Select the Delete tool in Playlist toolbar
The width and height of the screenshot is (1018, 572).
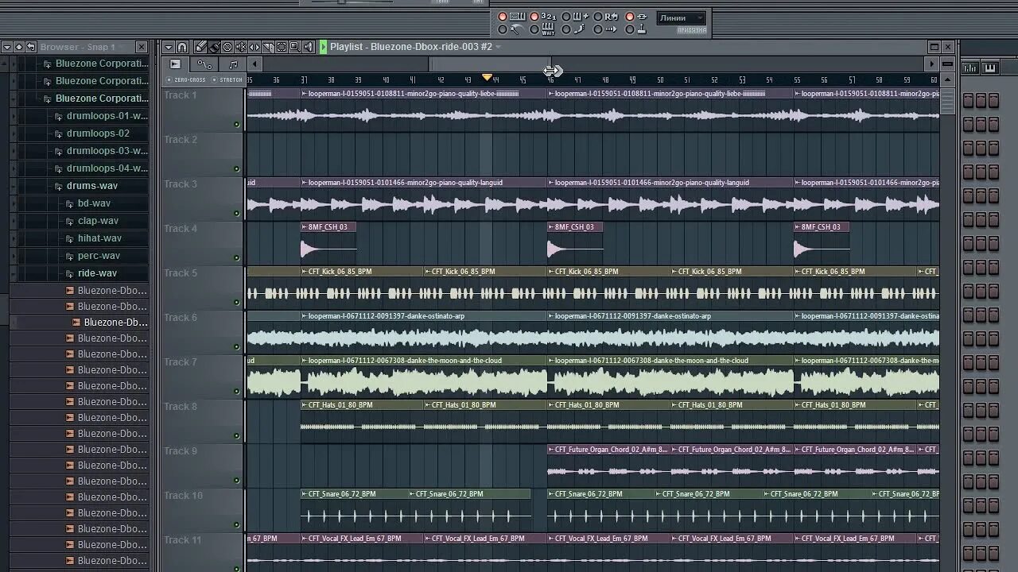click(x=227, y=47)
